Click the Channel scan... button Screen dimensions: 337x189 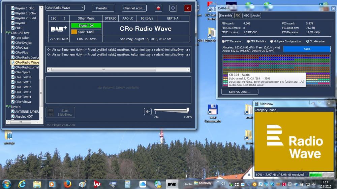[x=134, y=8]
